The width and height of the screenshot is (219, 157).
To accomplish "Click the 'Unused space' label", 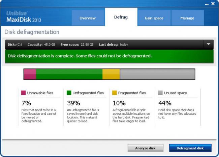I will tap(176, 93).
